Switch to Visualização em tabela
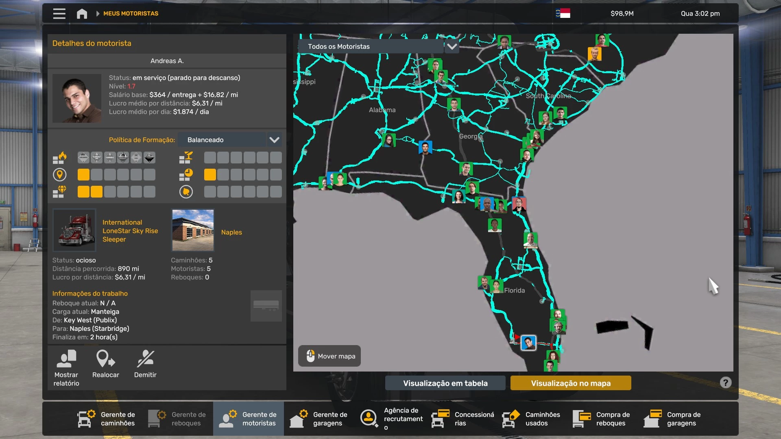This screenshot has width=781, height=439. (x=445, y=383)
